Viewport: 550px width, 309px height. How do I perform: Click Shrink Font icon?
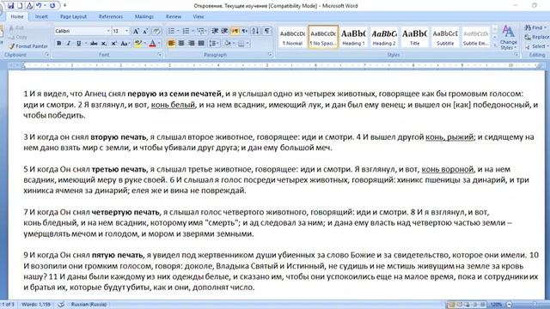145,31
